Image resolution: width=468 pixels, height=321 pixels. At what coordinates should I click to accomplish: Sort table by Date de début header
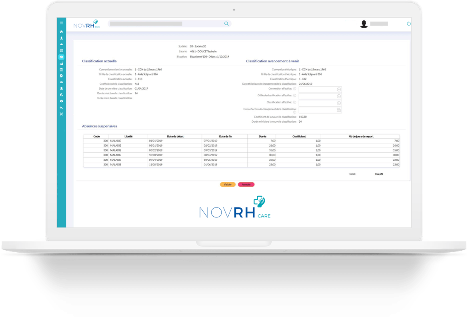point(175,136)
